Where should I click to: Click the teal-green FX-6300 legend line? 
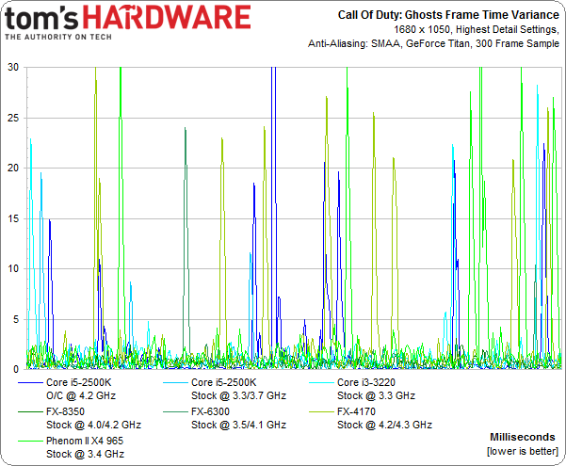(x=175, y=411)
